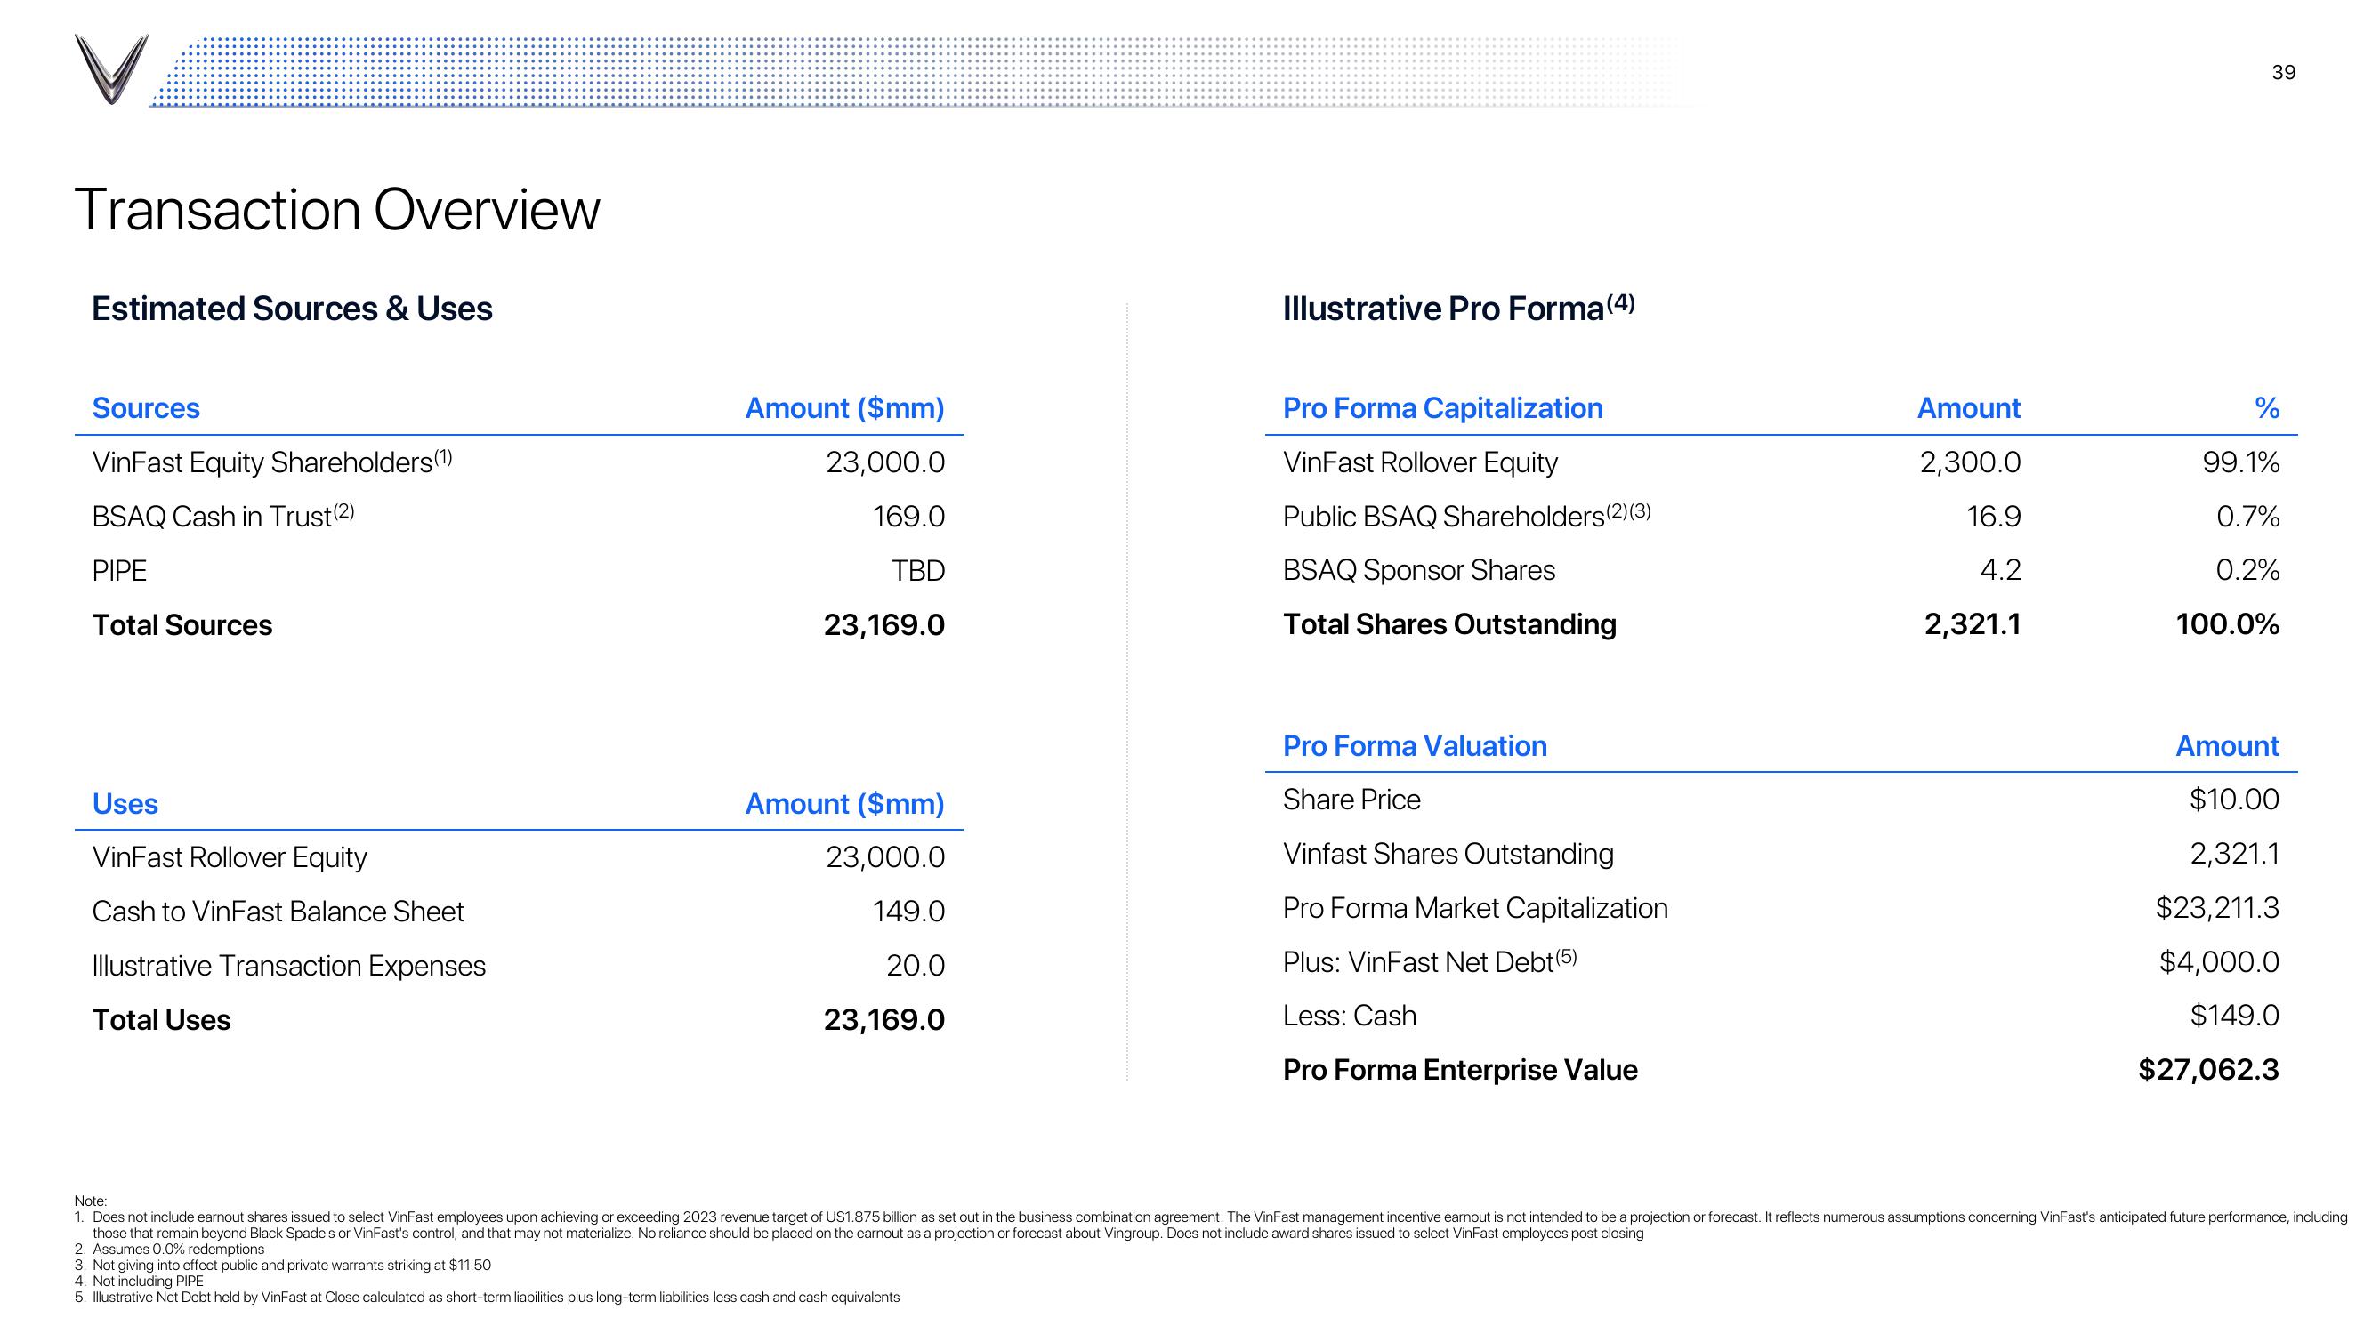
Task: Click the Amount ($mm) header above Uses
Action: tap(844, 804)
